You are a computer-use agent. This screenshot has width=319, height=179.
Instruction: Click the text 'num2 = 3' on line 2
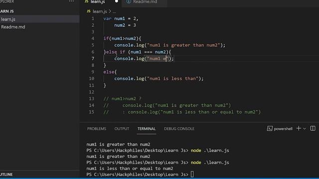125,25
